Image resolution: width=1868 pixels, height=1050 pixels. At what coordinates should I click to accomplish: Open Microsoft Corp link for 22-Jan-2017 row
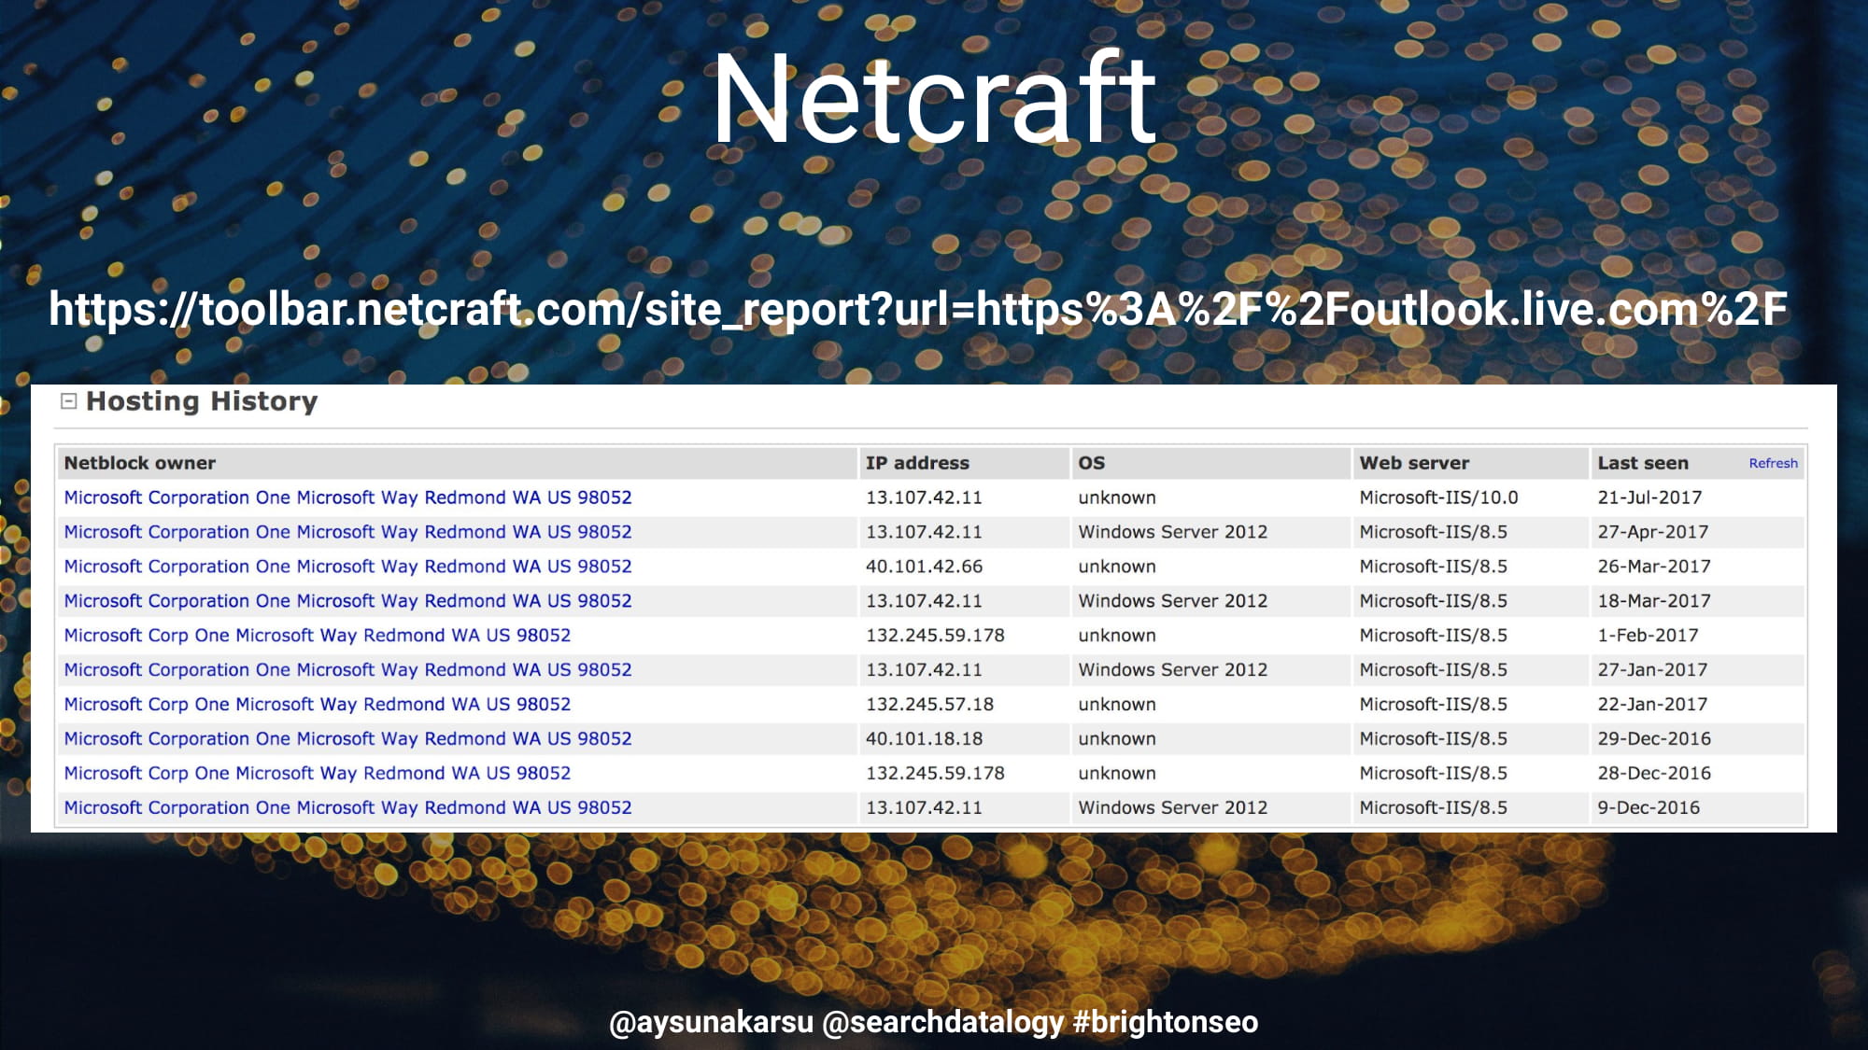pyautogui.click(x=318, y=705)
